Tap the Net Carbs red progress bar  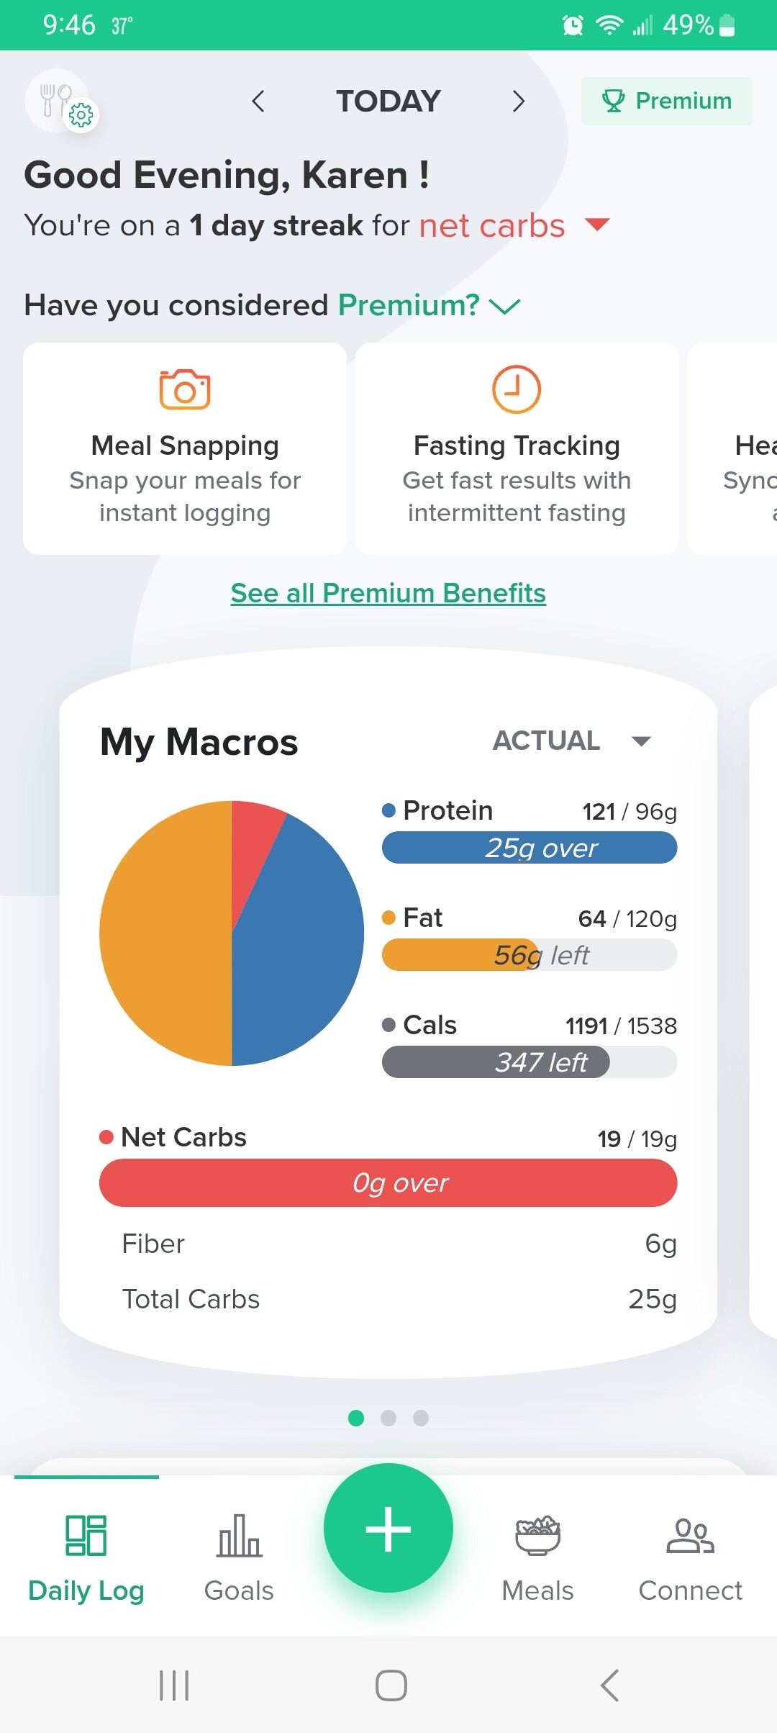click(388, 1182)
